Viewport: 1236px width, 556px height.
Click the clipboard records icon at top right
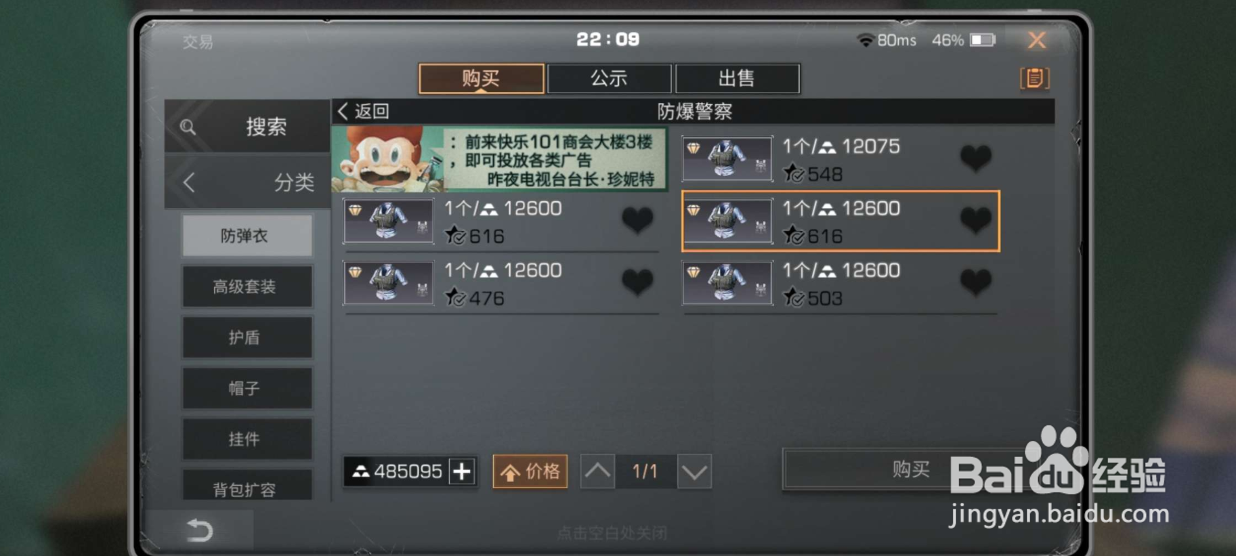pyautogui.click(x=1034, y=79)
